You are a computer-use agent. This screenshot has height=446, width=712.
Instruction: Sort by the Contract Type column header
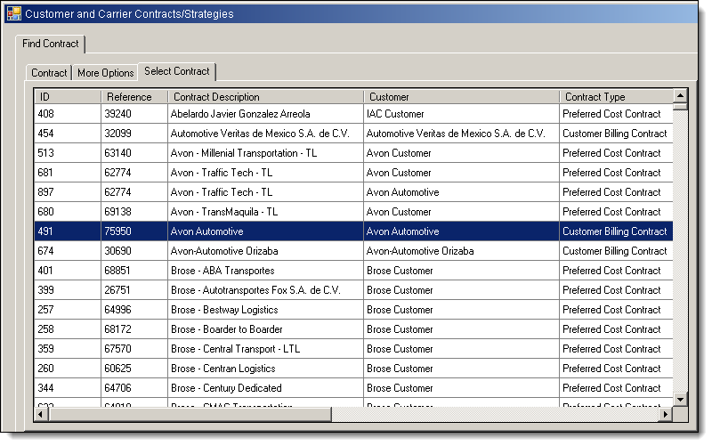pyautogui.click(x=616, y=97)
